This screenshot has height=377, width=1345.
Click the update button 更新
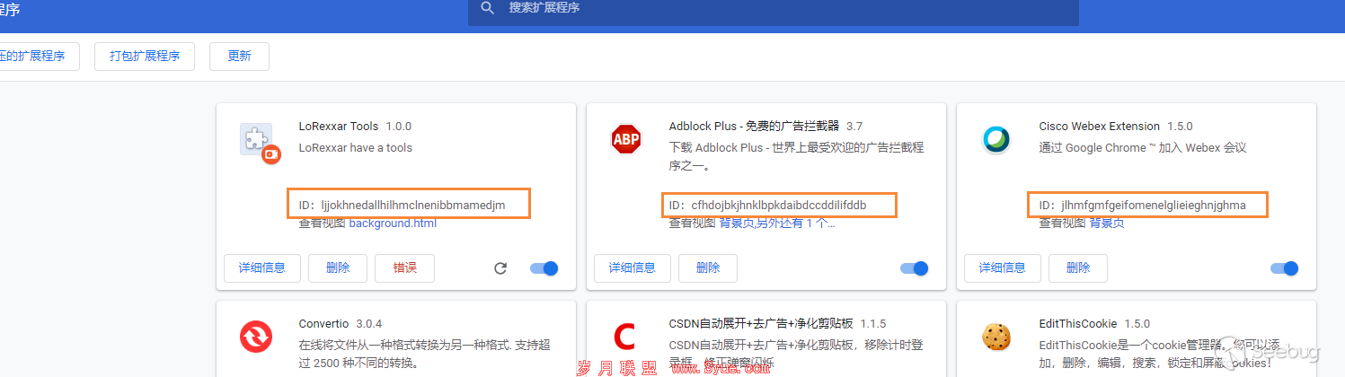tap(239, 56)
